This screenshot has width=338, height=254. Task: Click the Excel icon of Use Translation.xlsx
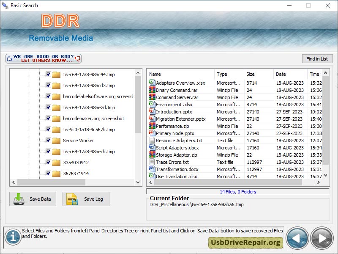[152, 176]
